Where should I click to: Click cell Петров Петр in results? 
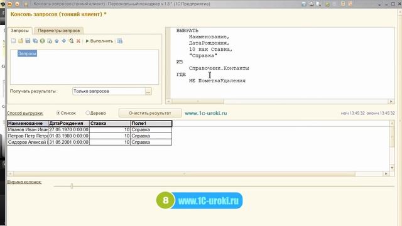(x=28, y=136)
